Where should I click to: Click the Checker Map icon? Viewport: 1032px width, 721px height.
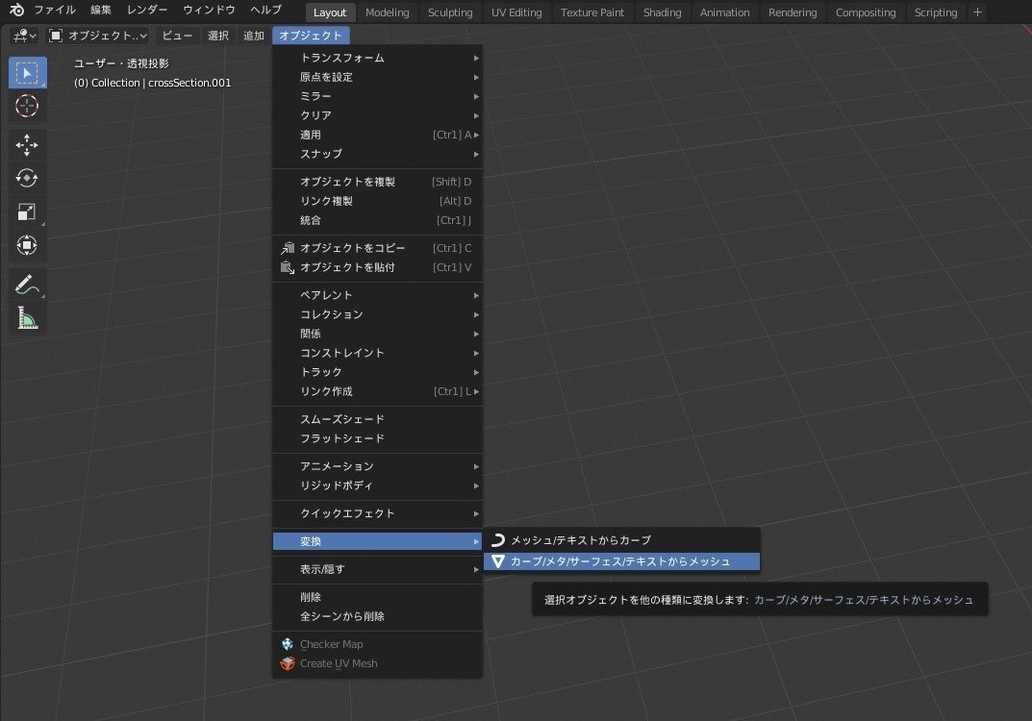coord(288,644)
